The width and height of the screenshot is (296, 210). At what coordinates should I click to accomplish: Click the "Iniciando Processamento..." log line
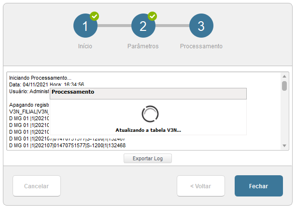pyautogui.click(x=40, y=78)
